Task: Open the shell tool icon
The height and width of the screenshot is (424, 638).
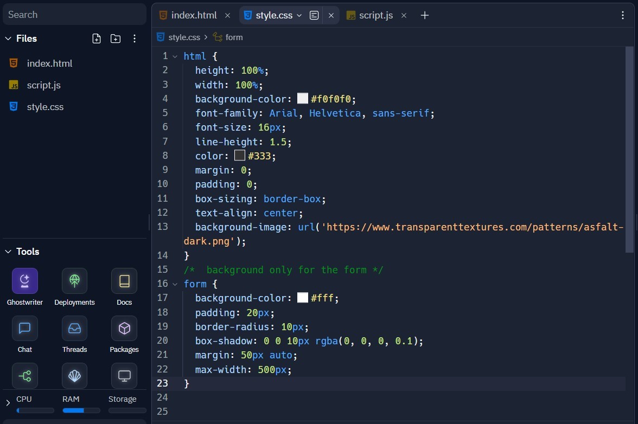Action: pos(74,376)
